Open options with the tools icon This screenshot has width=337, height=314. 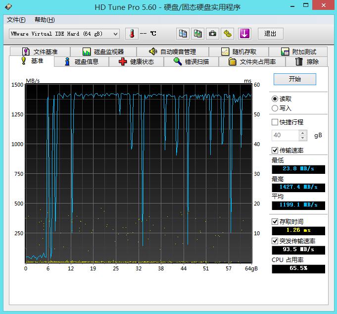coord(228,34)
